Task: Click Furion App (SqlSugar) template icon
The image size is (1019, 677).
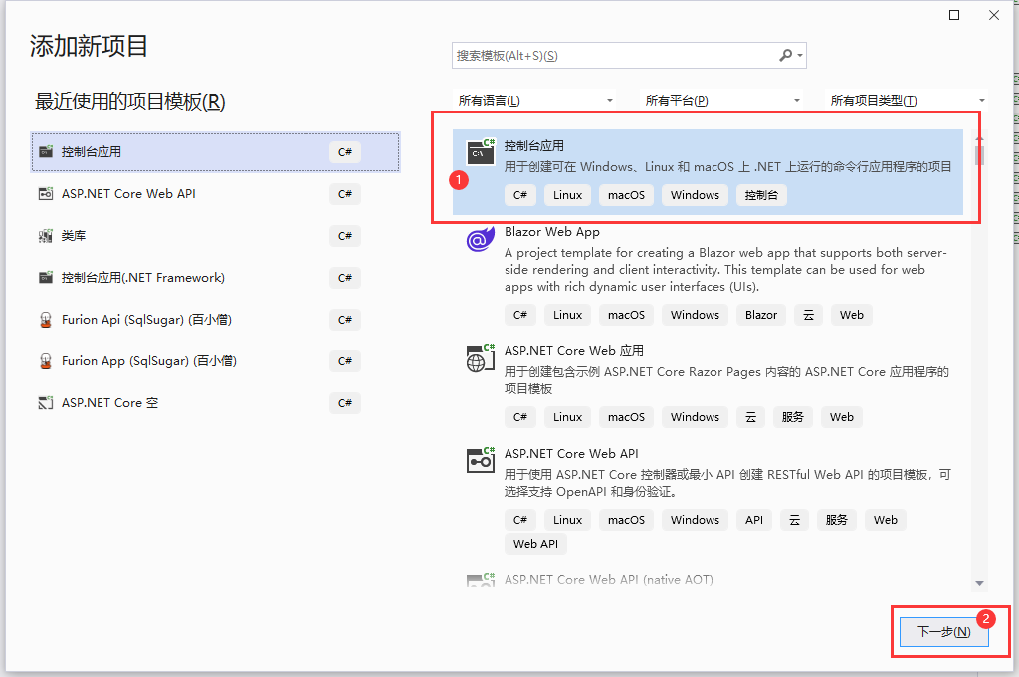Action: pos(46,361)
